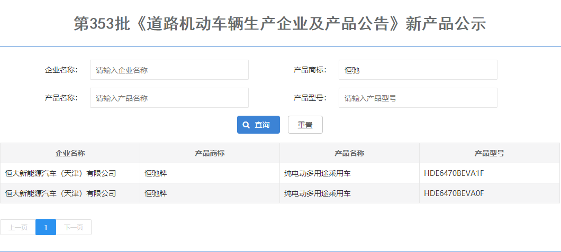The height and width of the screenshot is (252, 561).
Task: Select the 产品名称 column header
Action: [349, 153]
